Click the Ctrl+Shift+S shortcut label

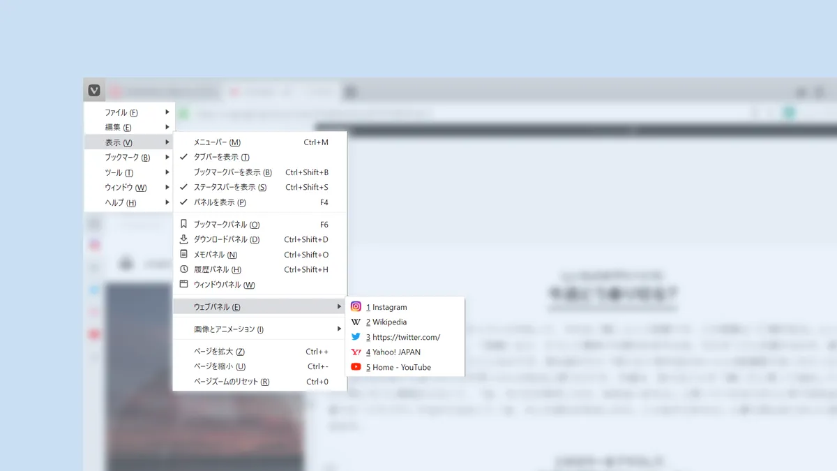click(307, 187)
